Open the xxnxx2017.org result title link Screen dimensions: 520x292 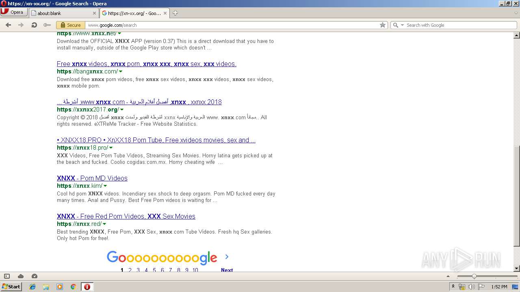139,102
